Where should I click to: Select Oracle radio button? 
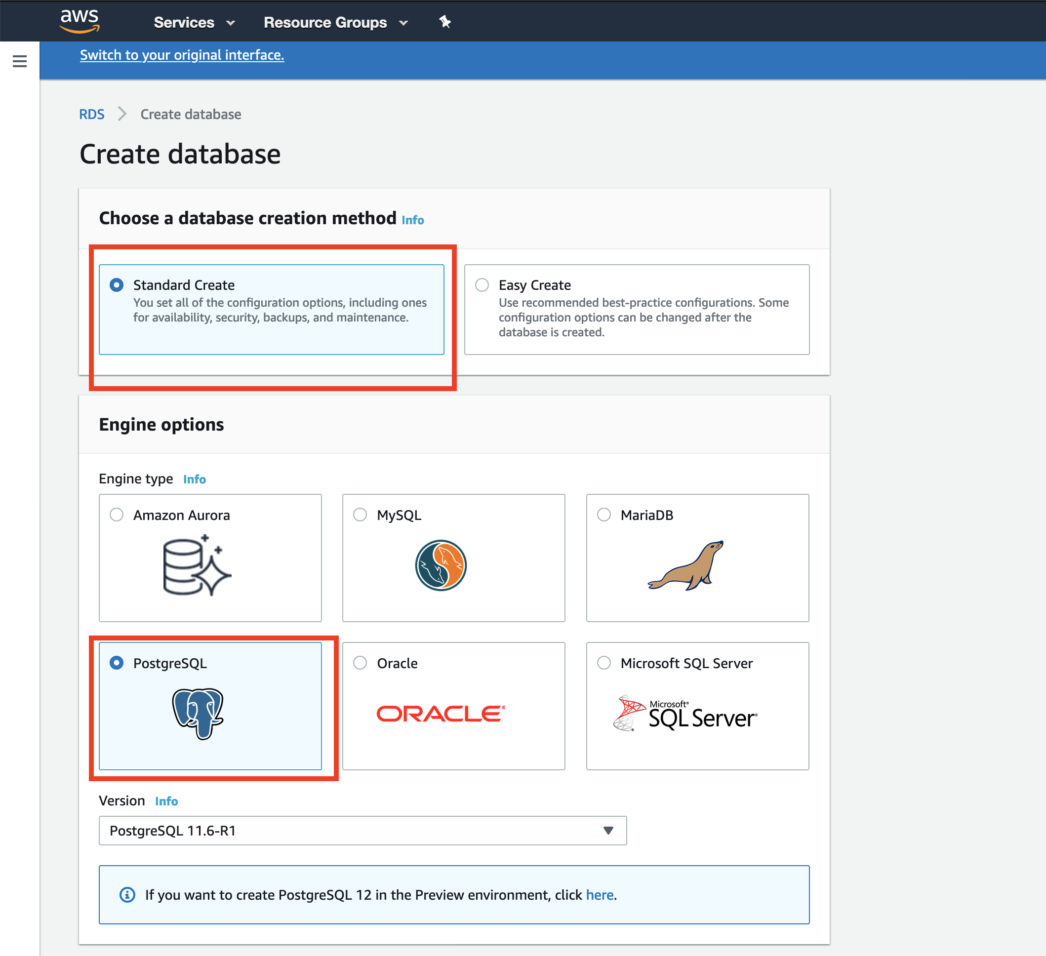click(360, 663)
